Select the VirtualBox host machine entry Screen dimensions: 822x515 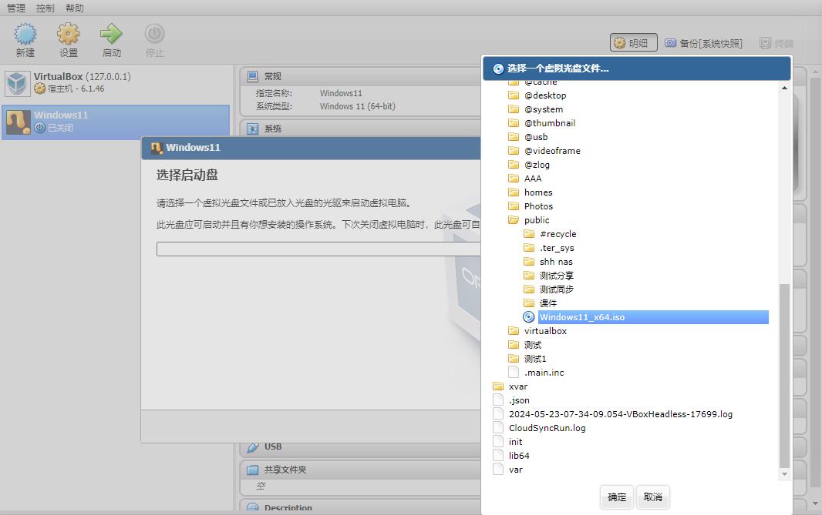(116, 82)
